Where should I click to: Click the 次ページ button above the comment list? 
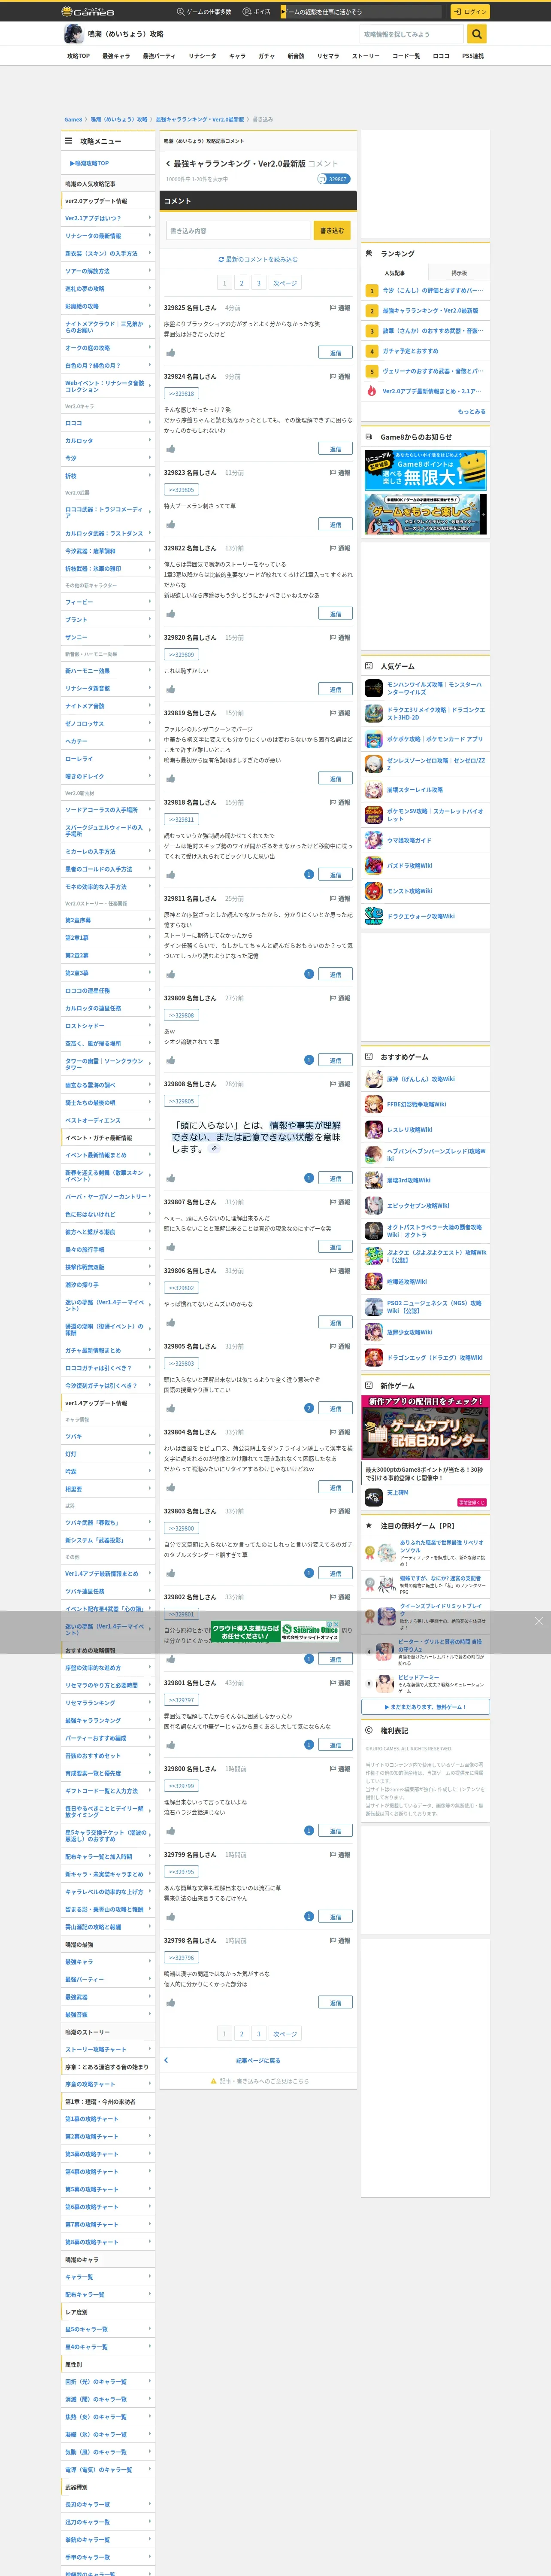coord(285,283)
